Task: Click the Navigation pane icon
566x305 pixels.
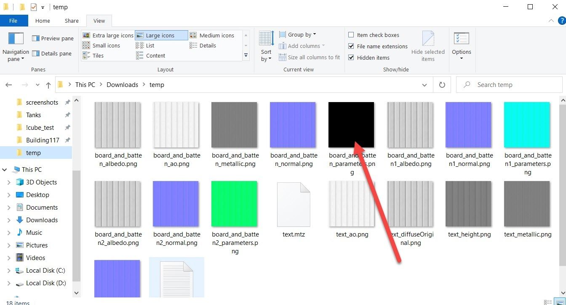Action: pyautogui.click(x=16, y=39)
